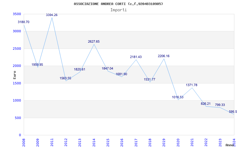Click the 1016.53 data label

(177, 97)
